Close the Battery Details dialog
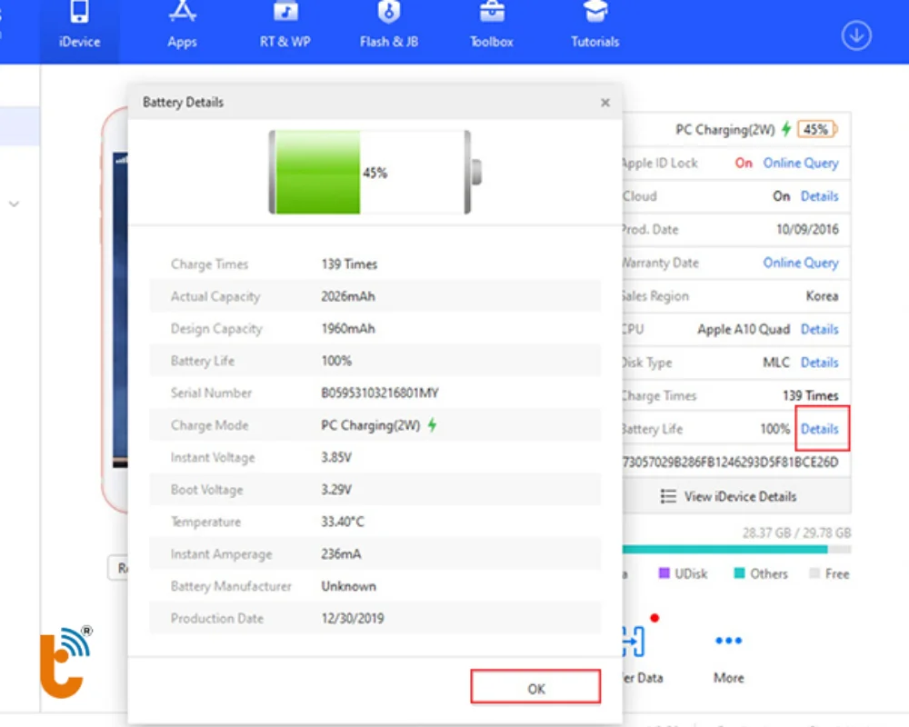 tap(604, 103)
